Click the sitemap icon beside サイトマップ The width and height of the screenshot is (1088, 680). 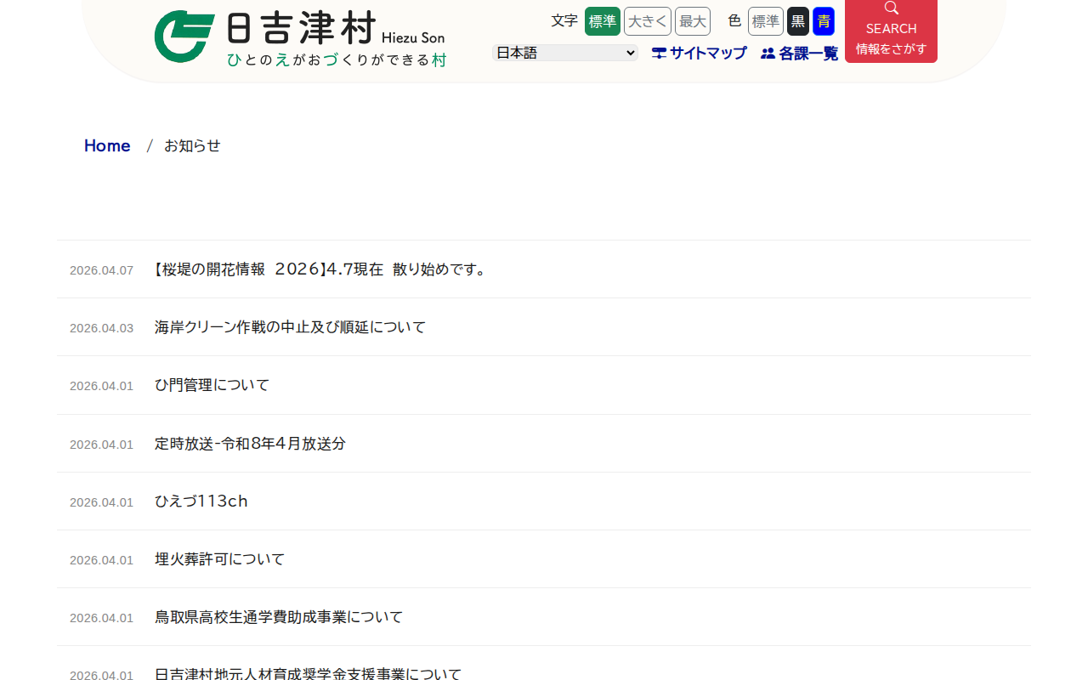[x=659, y=53]
